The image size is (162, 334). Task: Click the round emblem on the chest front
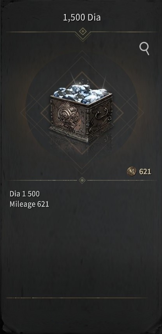point(65,115)
